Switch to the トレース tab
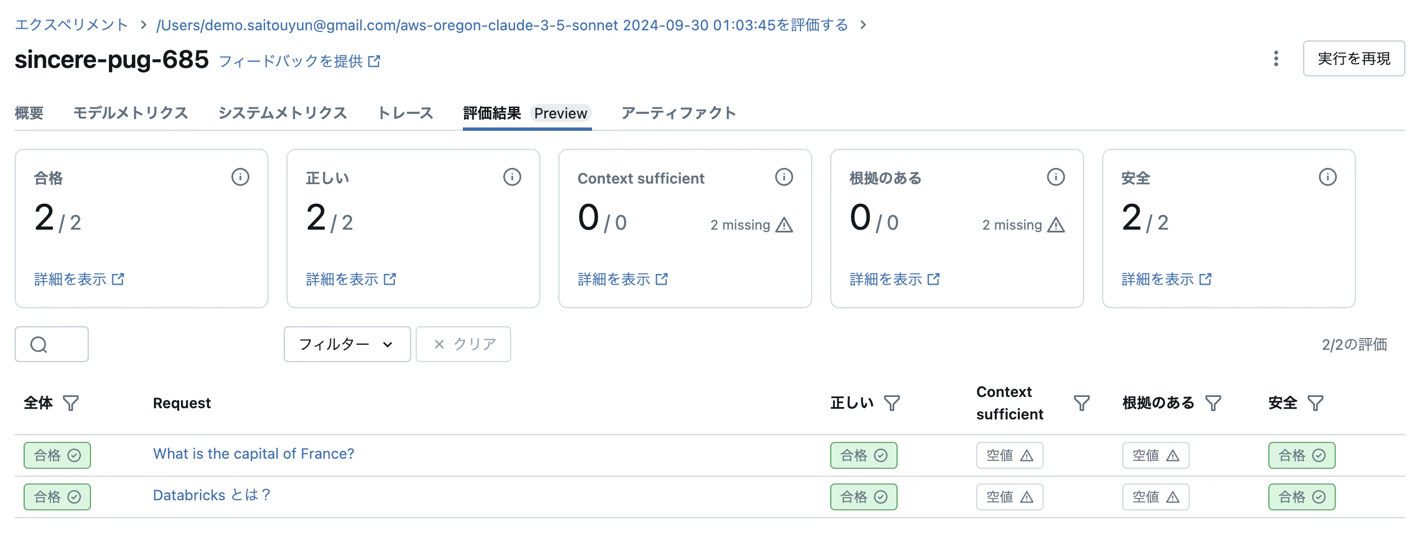Screen dimensions: 1420x548 point(405,113)
